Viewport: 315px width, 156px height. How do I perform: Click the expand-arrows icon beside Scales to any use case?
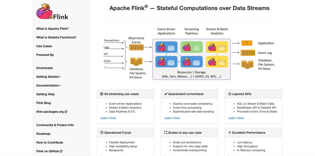click(166, 132)
